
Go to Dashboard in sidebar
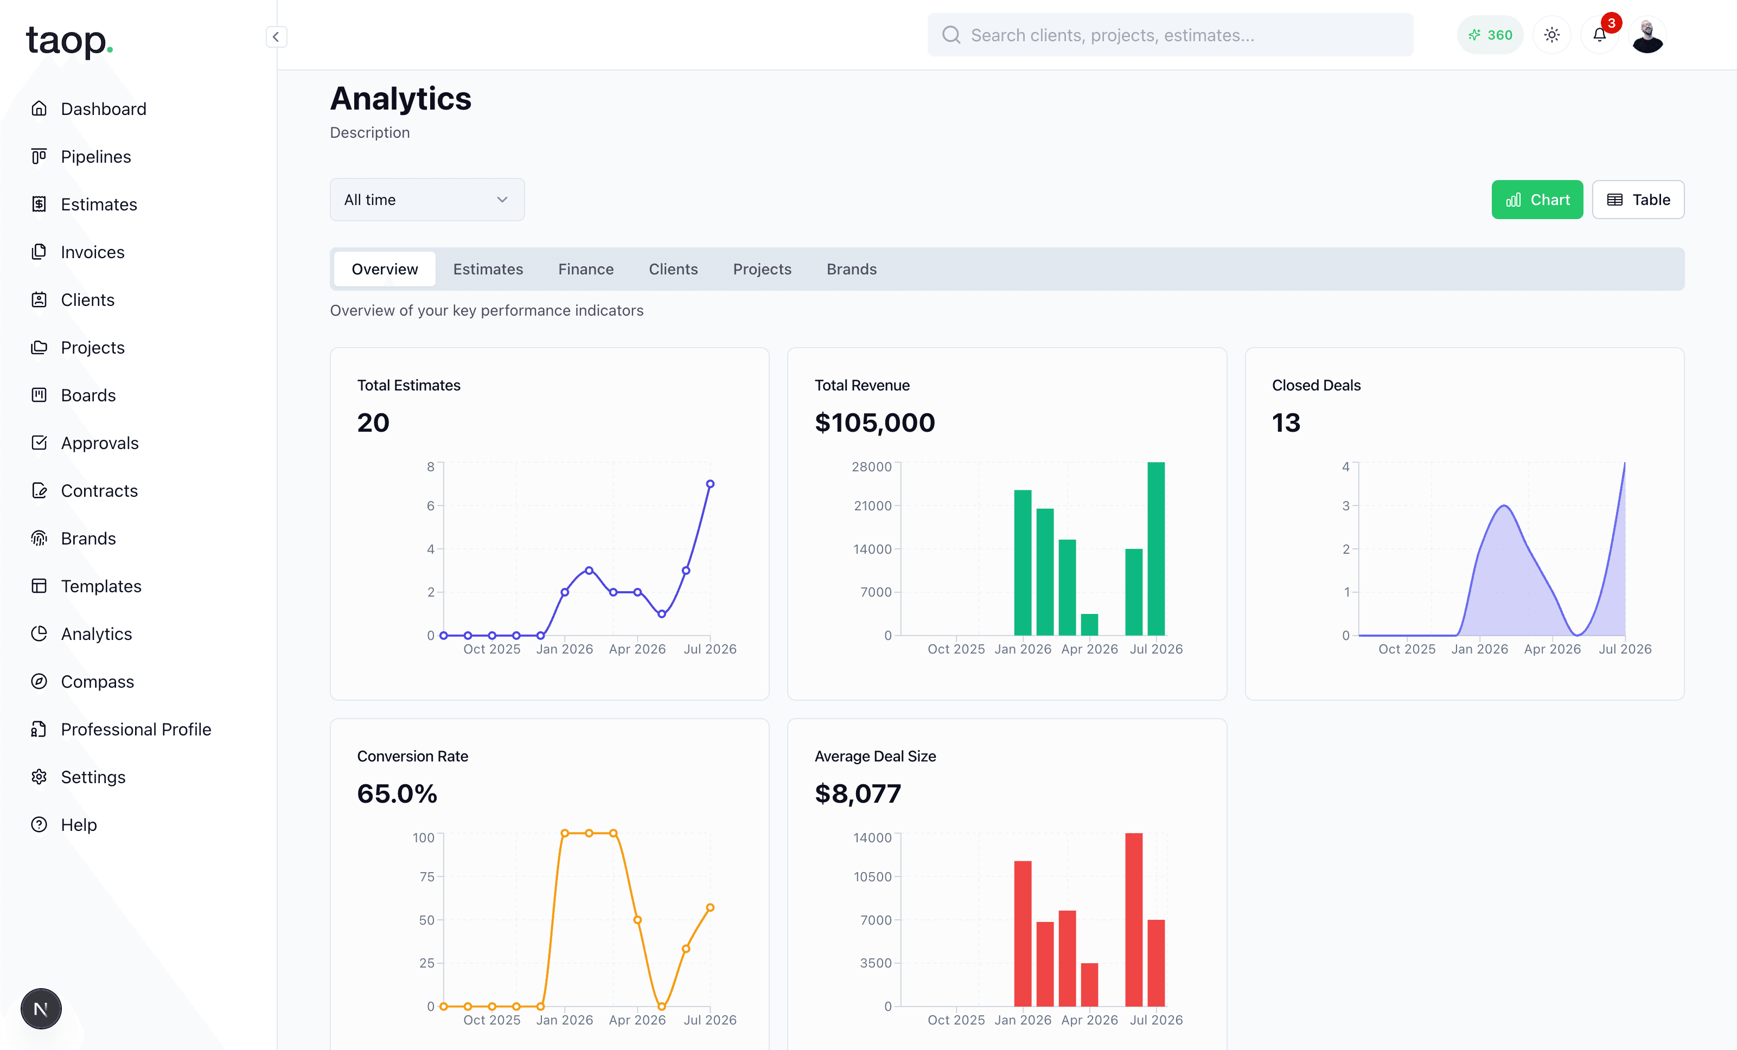pos(104,108)
